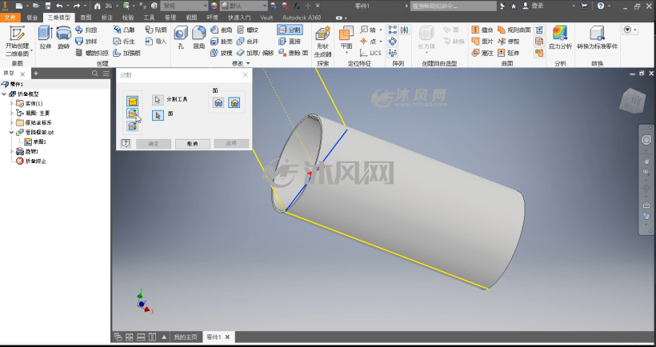Select the 衍生 (Derive) tool
656x347 pixels.
pyautogui.click(x=124, y=42)
